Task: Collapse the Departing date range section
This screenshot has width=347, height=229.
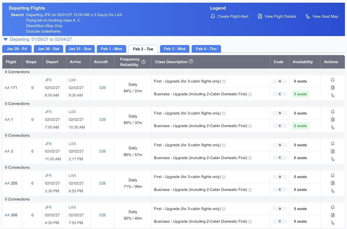Action: coord(5,39)
